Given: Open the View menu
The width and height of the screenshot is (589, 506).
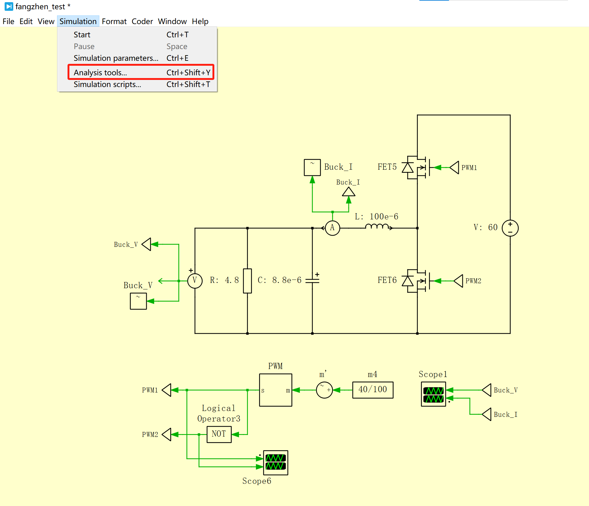Looking at the screenshot, I should (x=46, y=21).
